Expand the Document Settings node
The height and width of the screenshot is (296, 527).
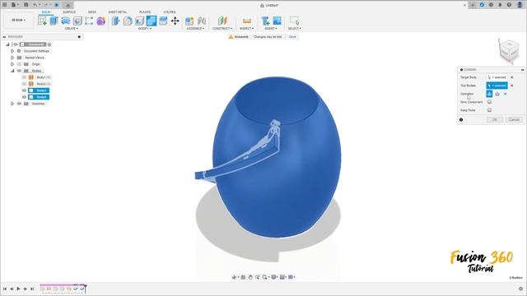click(12, 51)
